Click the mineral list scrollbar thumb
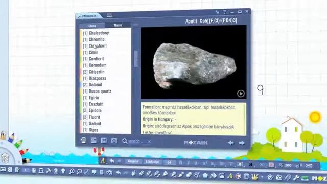Screen dimensions: 327x184 (136, 59)
